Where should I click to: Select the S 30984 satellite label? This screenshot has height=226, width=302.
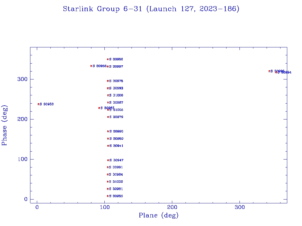coord(116,175)
